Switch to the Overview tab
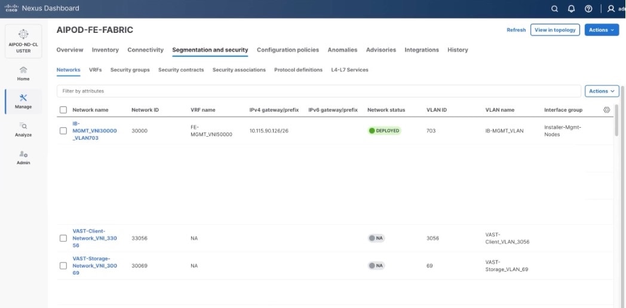 coord(70,50)
